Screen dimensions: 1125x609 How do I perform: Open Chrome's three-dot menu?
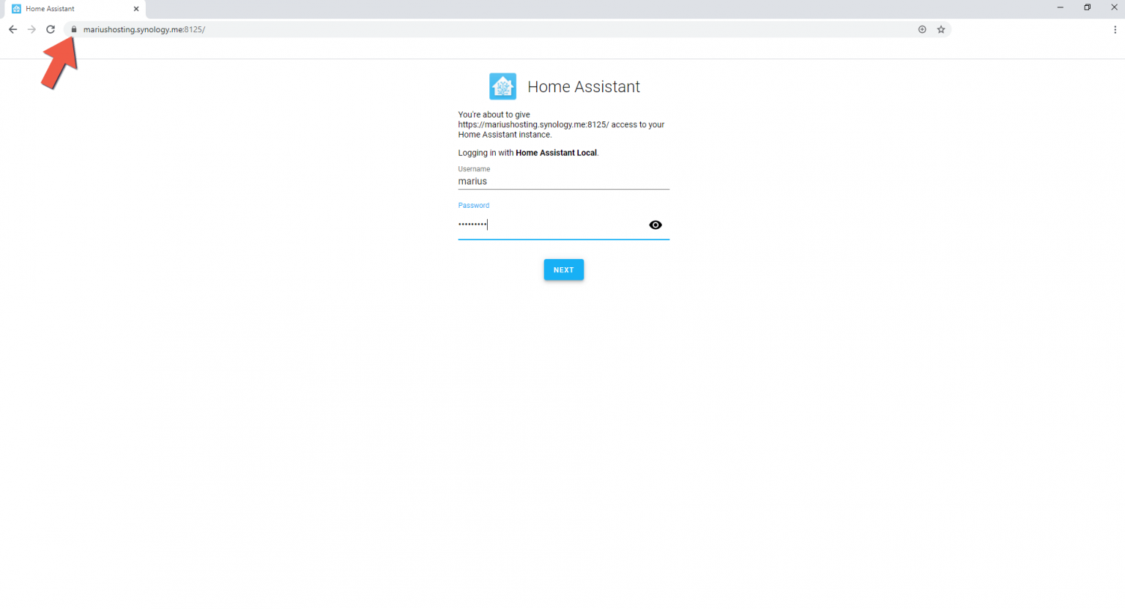coord(1114,29)
